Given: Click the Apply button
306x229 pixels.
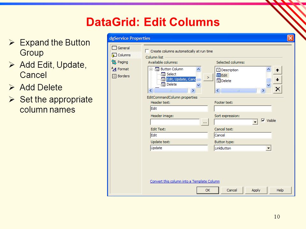Looking at the screenshot, I should [x=256, y=190].
